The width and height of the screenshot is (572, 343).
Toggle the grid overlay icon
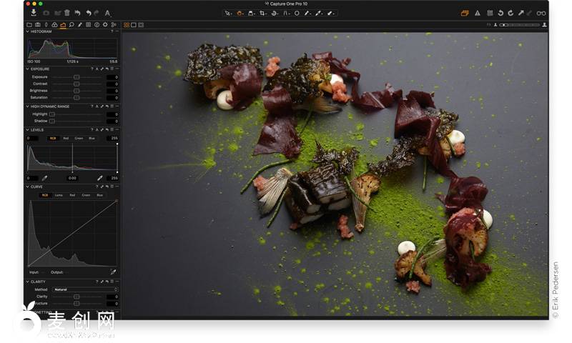click(x=490, y=13)
